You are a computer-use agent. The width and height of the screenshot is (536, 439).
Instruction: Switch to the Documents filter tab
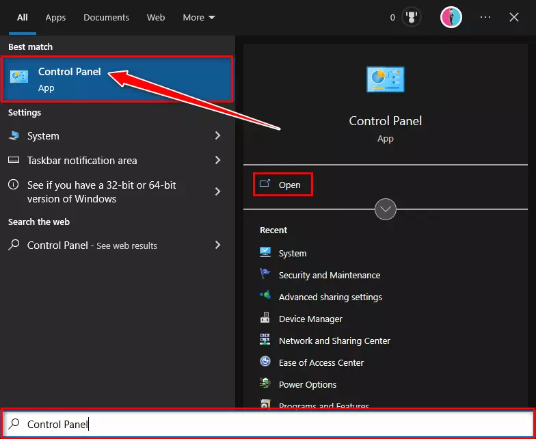(107, 18)
